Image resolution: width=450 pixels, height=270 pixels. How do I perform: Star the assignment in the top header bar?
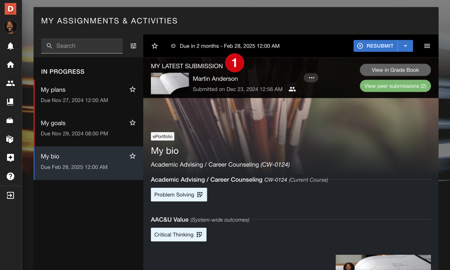point(155,46)
